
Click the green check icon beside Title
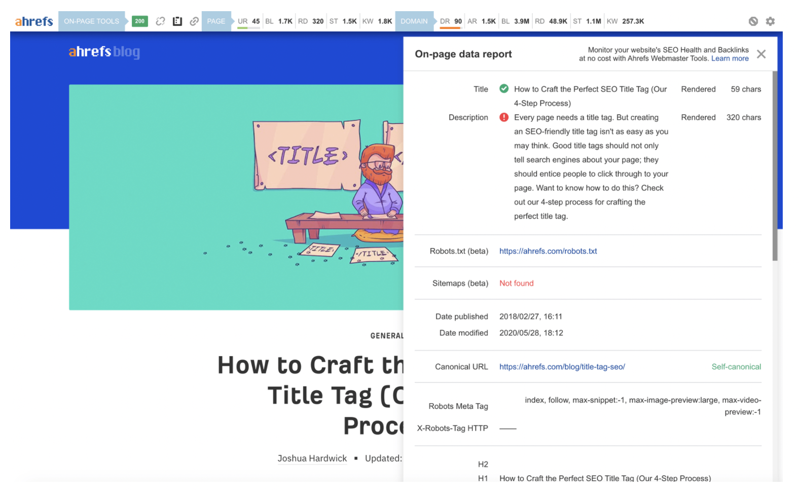[504, 89]
